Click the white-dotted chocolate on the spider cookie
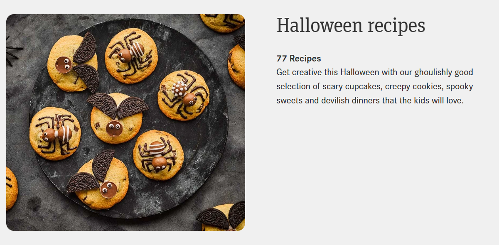Viewport: 499px width, 245px height. [179, 88]
